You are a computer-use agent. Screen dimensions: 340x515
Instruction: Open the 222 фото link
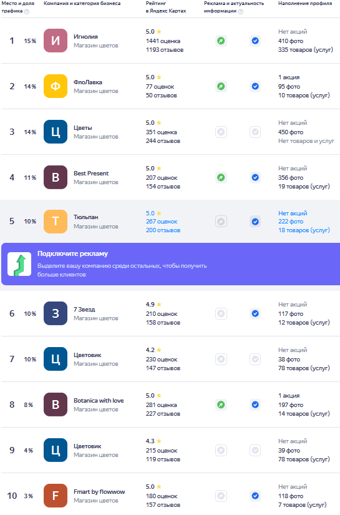(x=291, y=222)
